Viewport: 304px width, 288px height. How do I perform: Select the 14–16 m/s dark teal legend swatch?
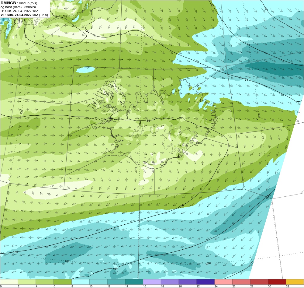click(x=134, y=282)
